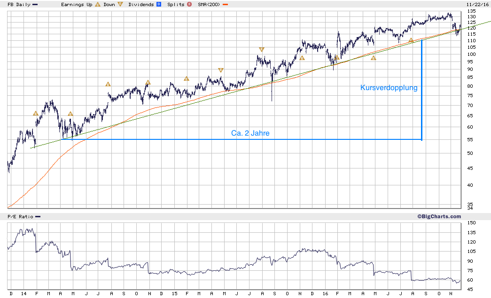This screenshot has height=298, width=491.
Task: Click the orange SMA(200) legend line marker
Action: 225,5
